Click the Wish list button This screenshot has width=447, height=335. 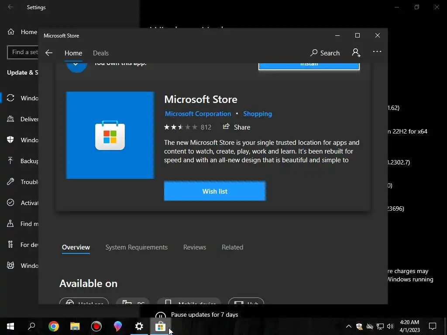(215, 191)
